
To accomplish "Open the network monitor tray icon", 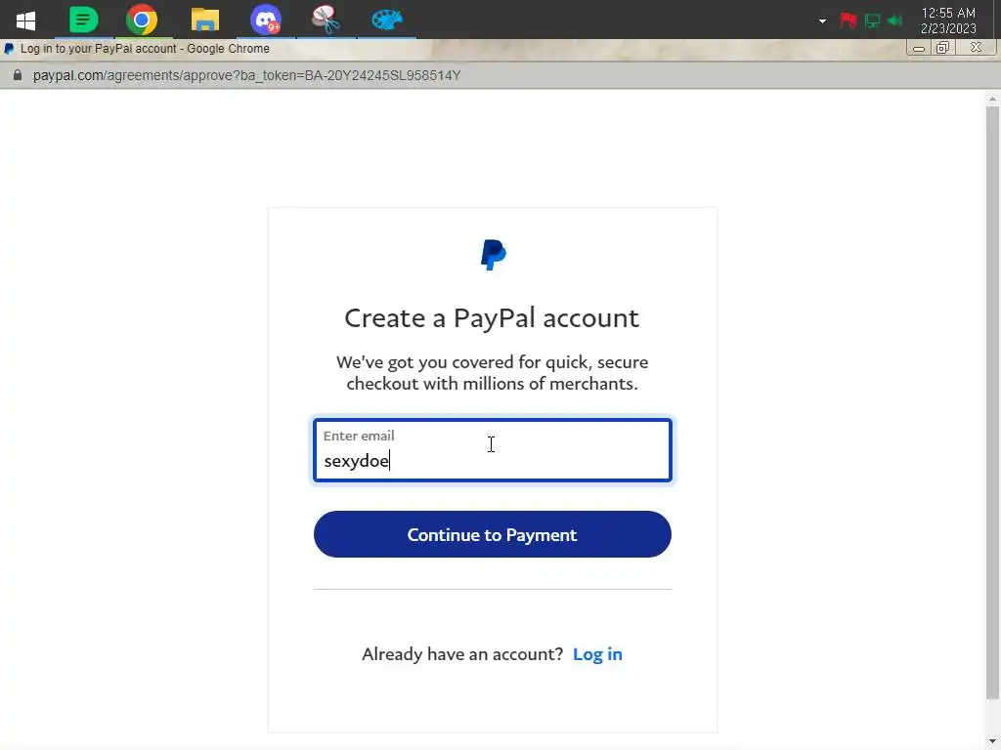I will [872, 21].
